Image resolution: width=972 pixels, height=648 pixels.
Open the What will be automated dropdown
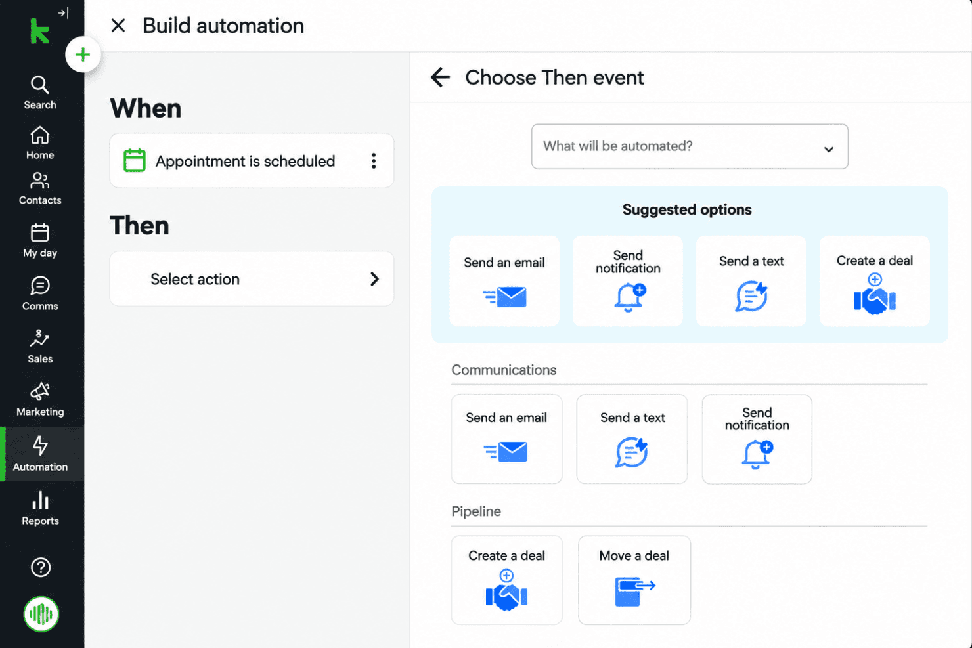pos(690,146)
